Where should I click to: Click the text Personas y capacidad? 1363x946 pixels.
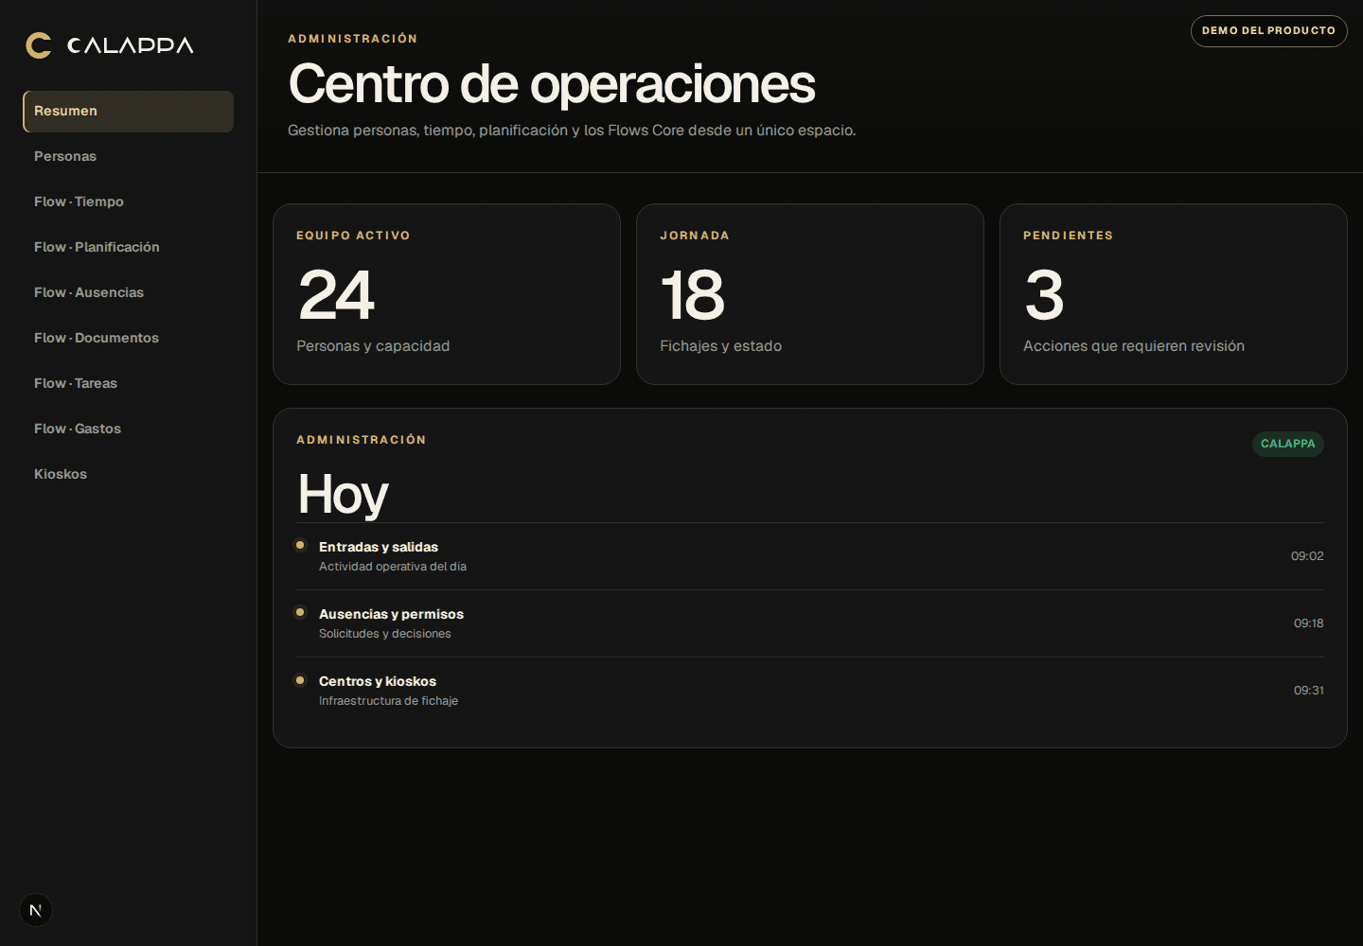[373, 346]
